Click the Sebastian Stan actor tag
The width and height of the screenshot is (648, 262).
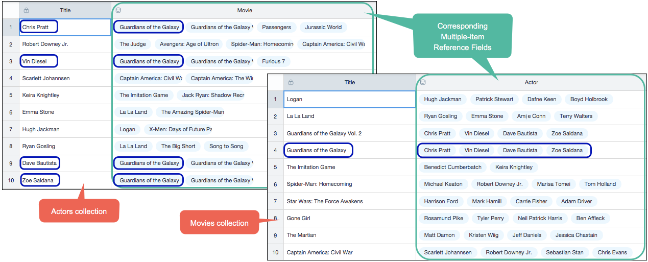tap(564, 252)
